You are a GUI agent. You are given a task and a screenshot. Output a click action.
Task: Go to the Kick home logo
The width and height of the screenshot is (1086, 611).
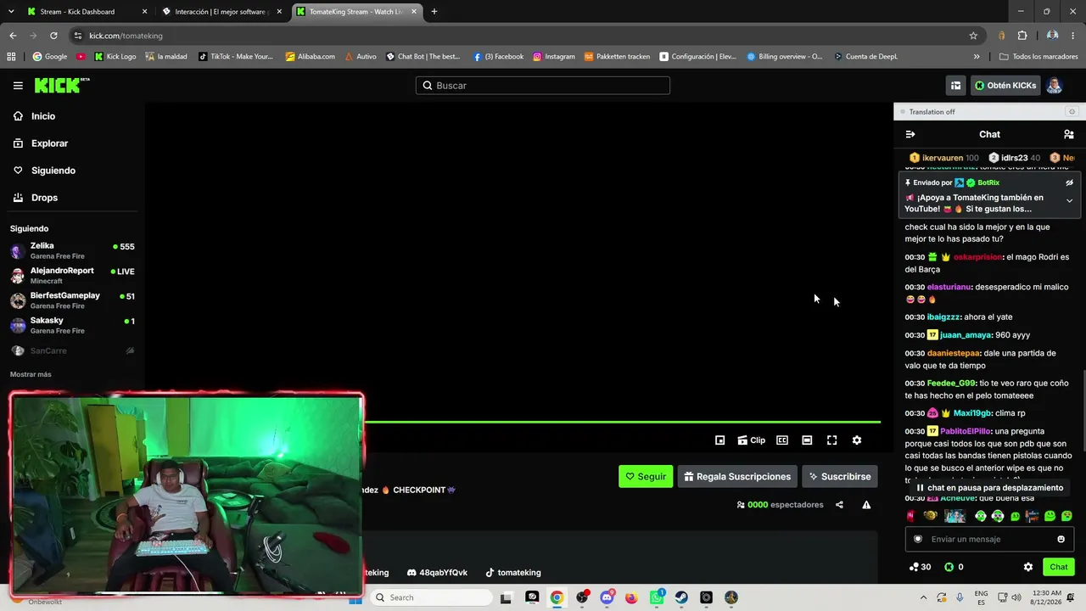62,85
